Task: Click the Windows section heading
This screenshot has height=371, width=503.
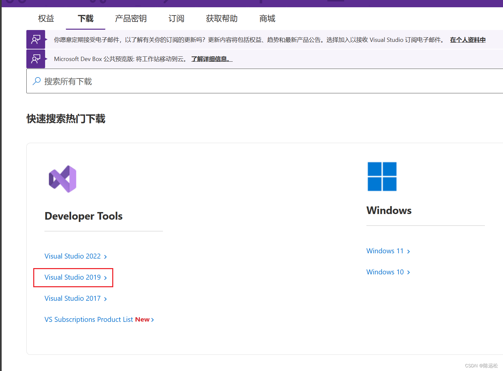Action: coord(389,210)
